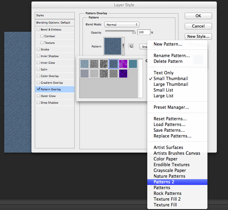Select the magenta purple pattern thumbnail
Viewport: 228px width, 210px height.
click(123, 64)
